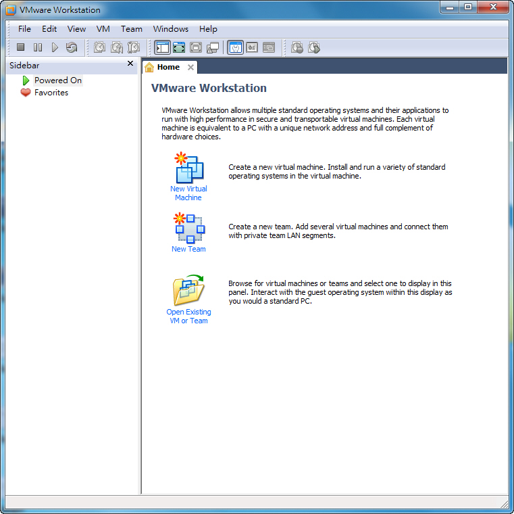Screen dimensions: 514x514
Task: Click the New Virtual Machine link
Action: pos(188,193)
